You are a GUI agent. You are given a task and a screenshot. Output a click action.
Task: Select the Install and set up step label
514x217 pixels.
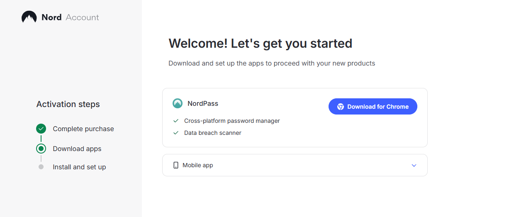click(x=79, y=167)
